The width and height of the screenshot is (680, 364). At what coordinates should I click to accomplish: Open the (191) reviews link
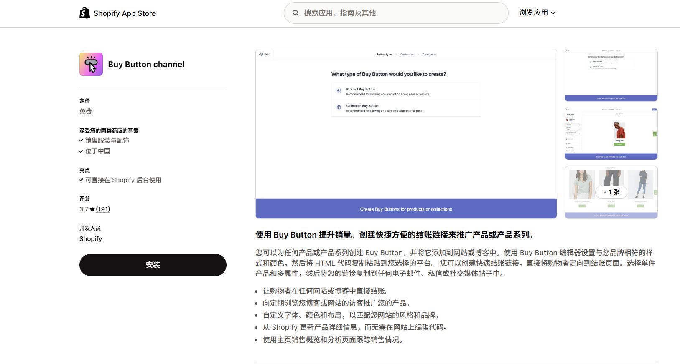coord(103,209)
